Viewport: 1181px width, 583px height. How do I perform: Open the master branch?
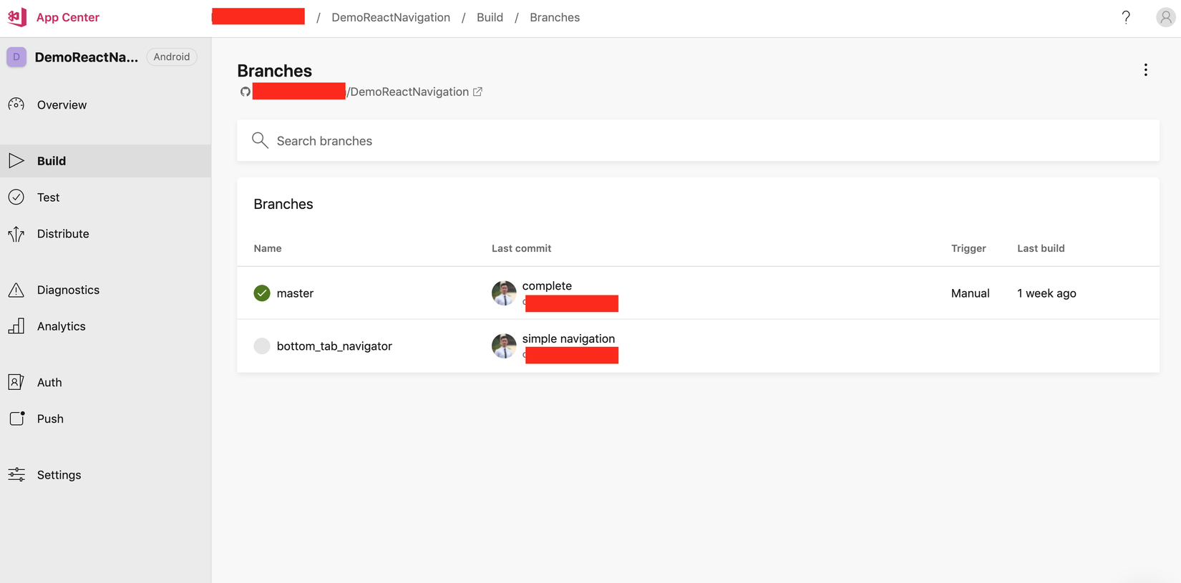(295, 293)
